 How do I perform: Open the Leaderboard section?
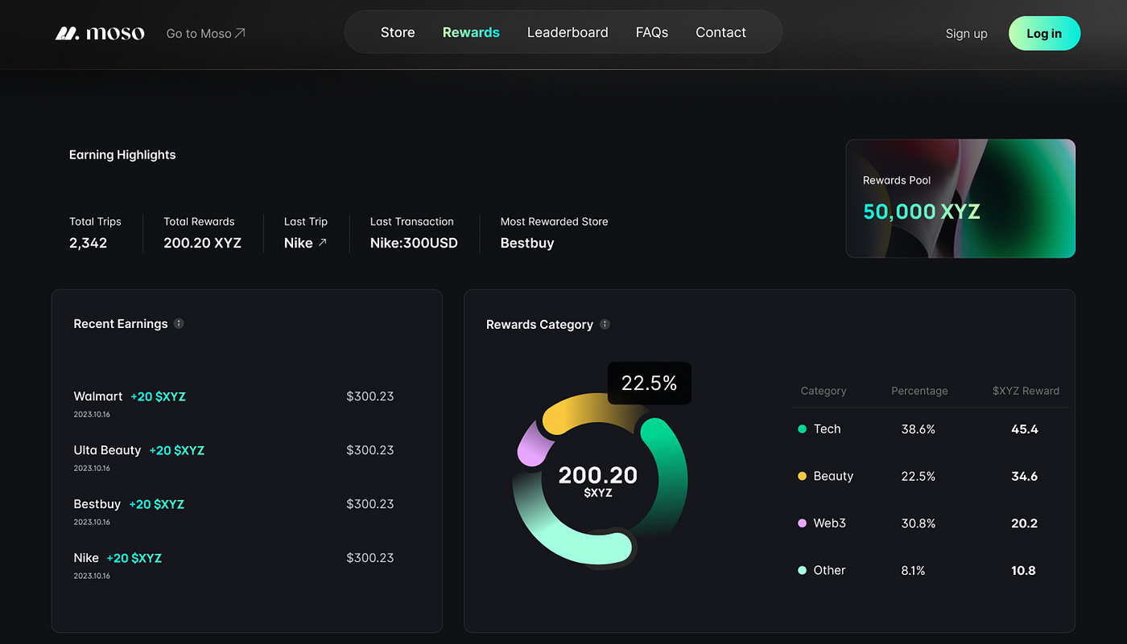[x=568, y=32]
